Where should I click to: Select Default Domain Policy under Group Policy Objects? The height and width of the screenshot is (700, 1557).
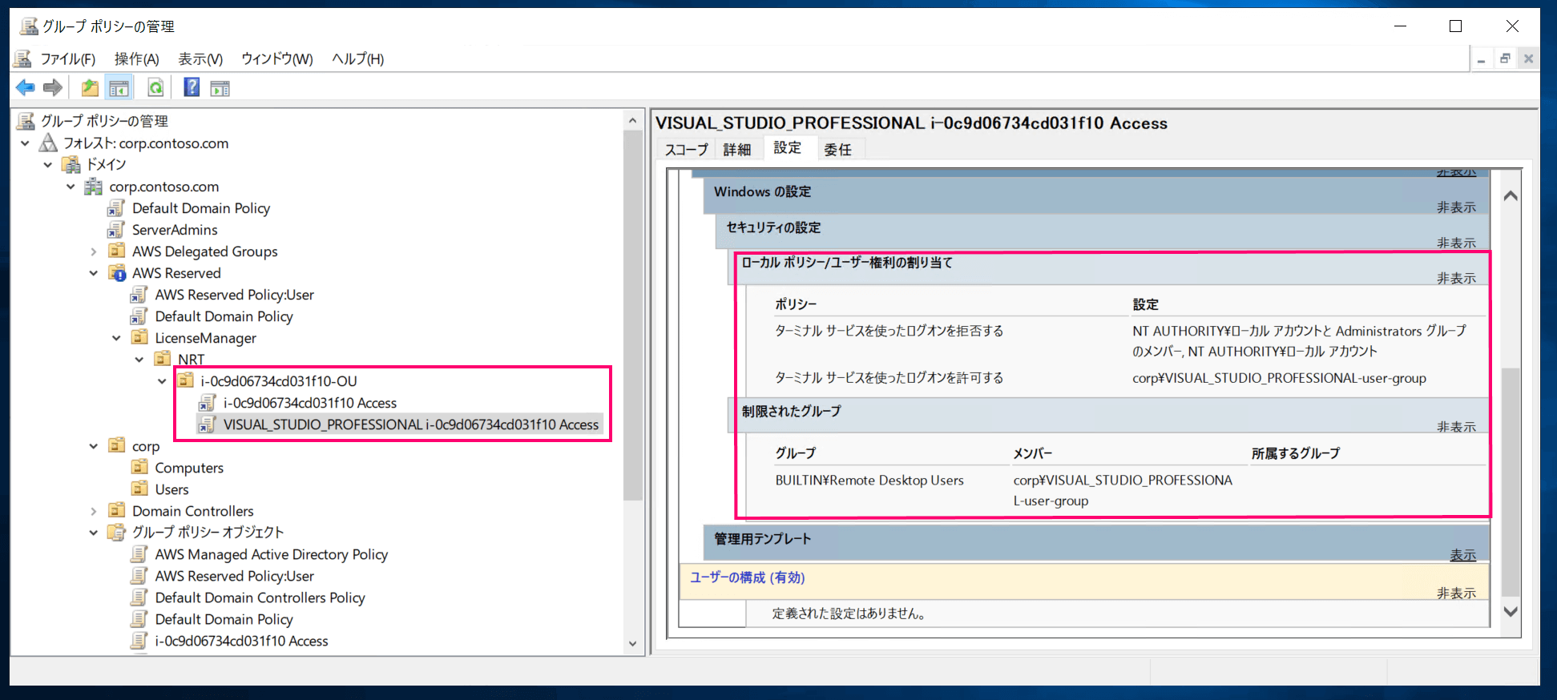(224, 619)
